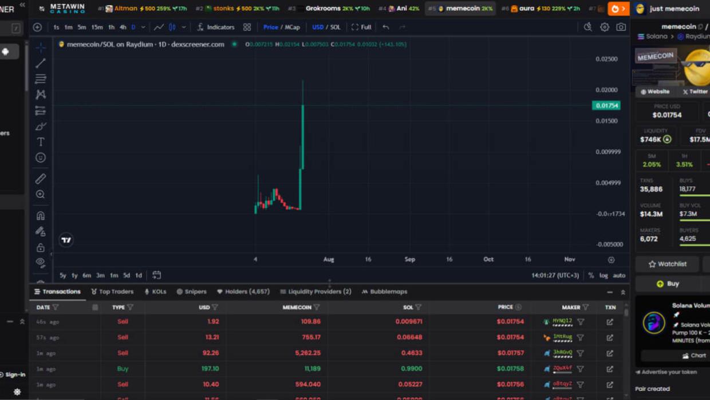Open the Altman trending token

143,9
